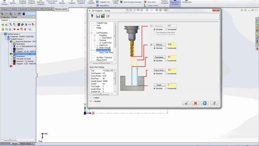Open Roughing Toolpaths dropdown arrow
Viewport: 259px width, 146px height.
click(x=23, y=6)
